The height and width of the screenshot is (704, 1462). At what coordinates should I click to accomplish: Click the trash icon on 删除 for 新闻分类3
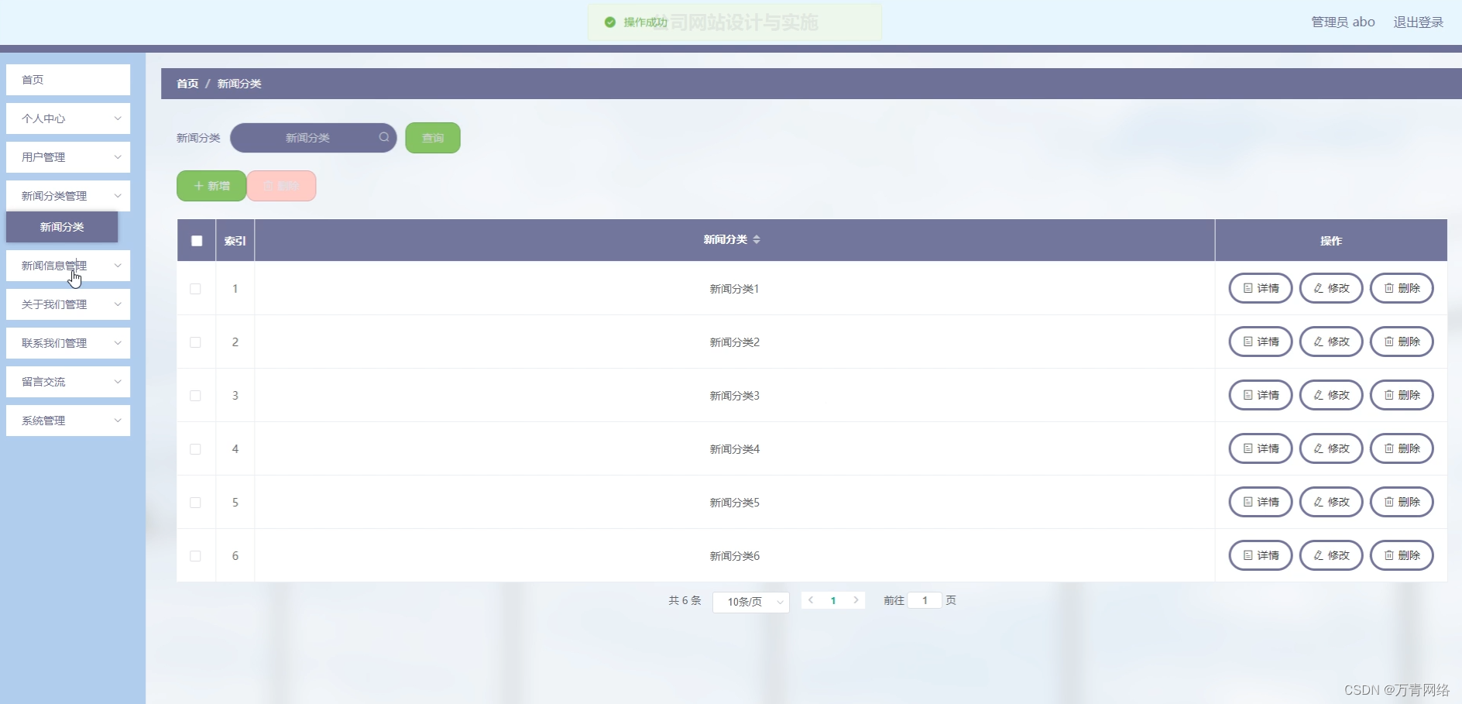1388,395
